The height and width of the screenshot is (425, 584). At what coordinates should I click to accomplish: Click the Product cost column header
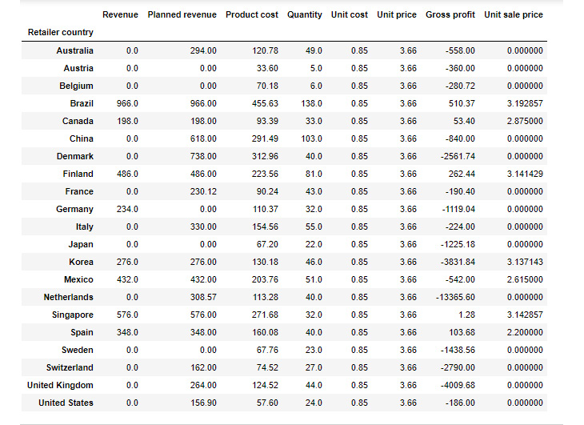click(x=252, y=15)
